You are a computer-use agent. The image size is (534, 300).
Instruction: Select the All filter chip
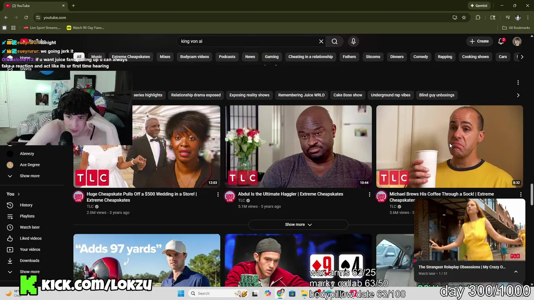pyautogui.click(x=79, y=57)
